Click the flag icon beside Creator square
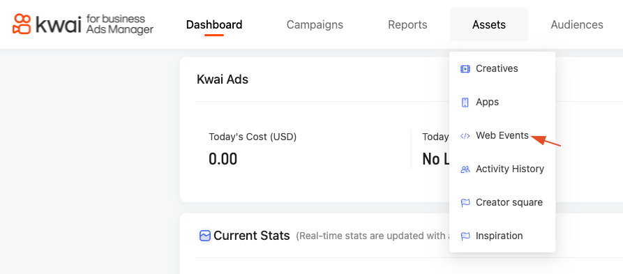Screen dimensions: 623x274 465,203
